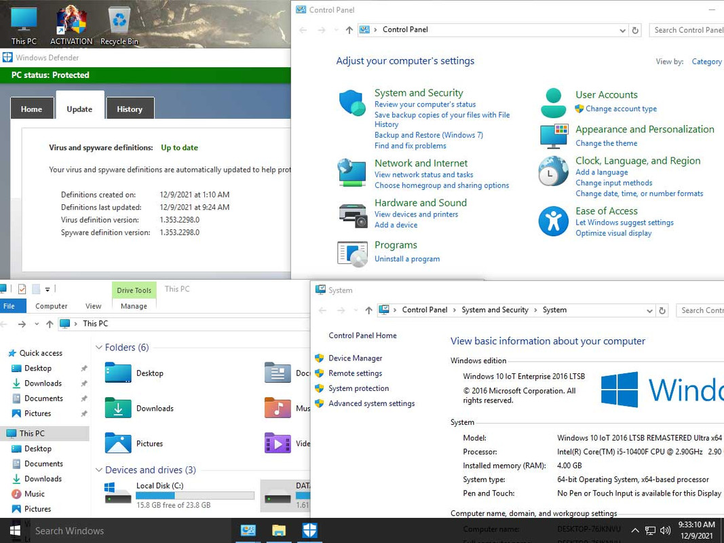Open the Desktop folder in Folders list
Image resolution: width=724 pixels, height=543 pixels.
click(134, 373)
